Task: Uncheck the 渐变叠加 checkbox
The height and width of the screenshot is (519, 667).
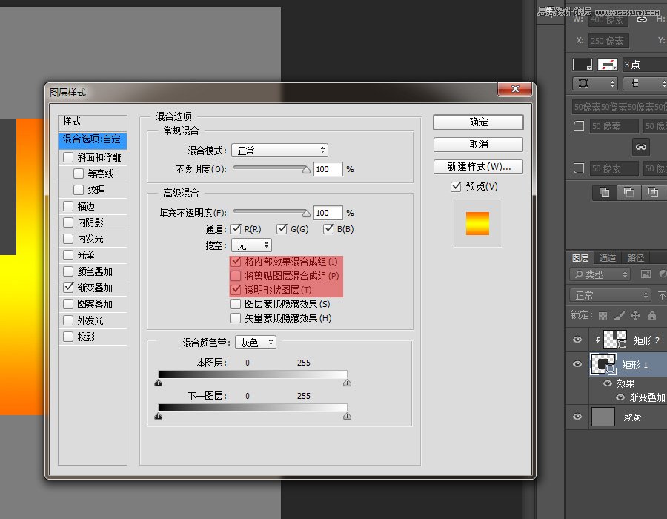Action: [68, 288]
